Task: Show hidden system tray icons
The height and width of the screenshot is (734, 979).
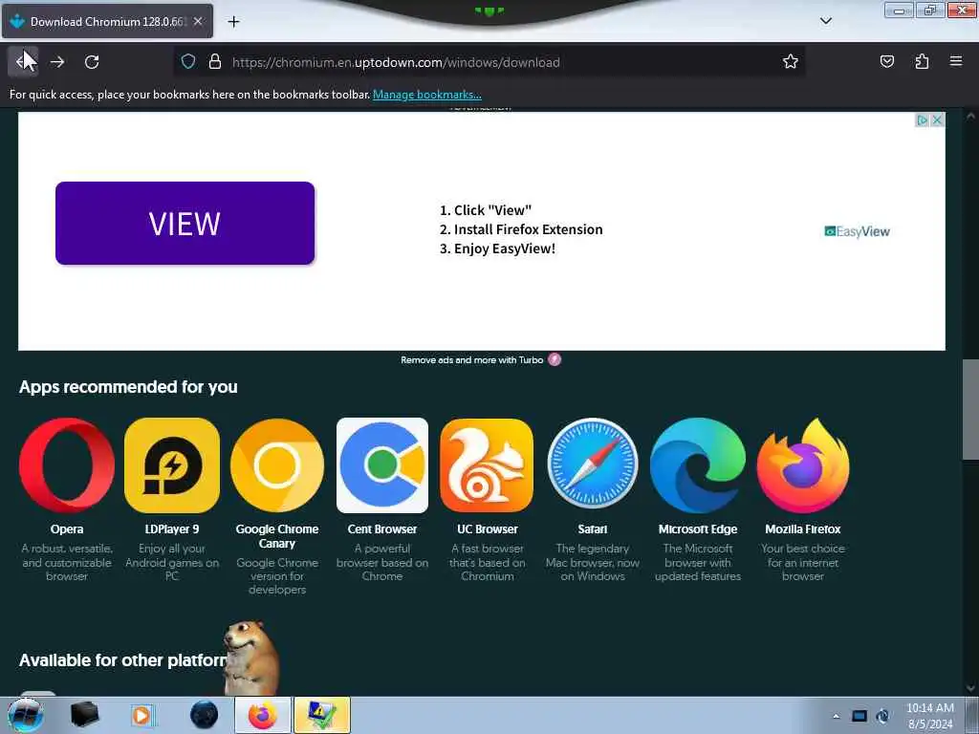Action: (836, 716)
